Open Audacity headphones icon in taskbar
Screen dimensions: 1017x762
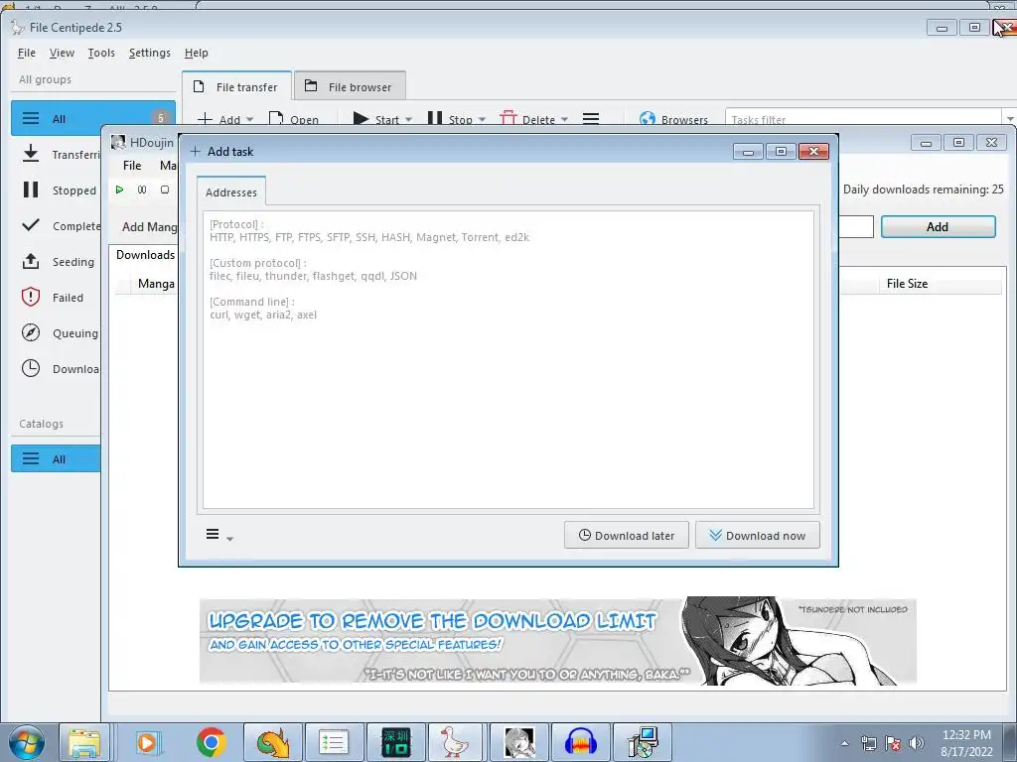580,742
